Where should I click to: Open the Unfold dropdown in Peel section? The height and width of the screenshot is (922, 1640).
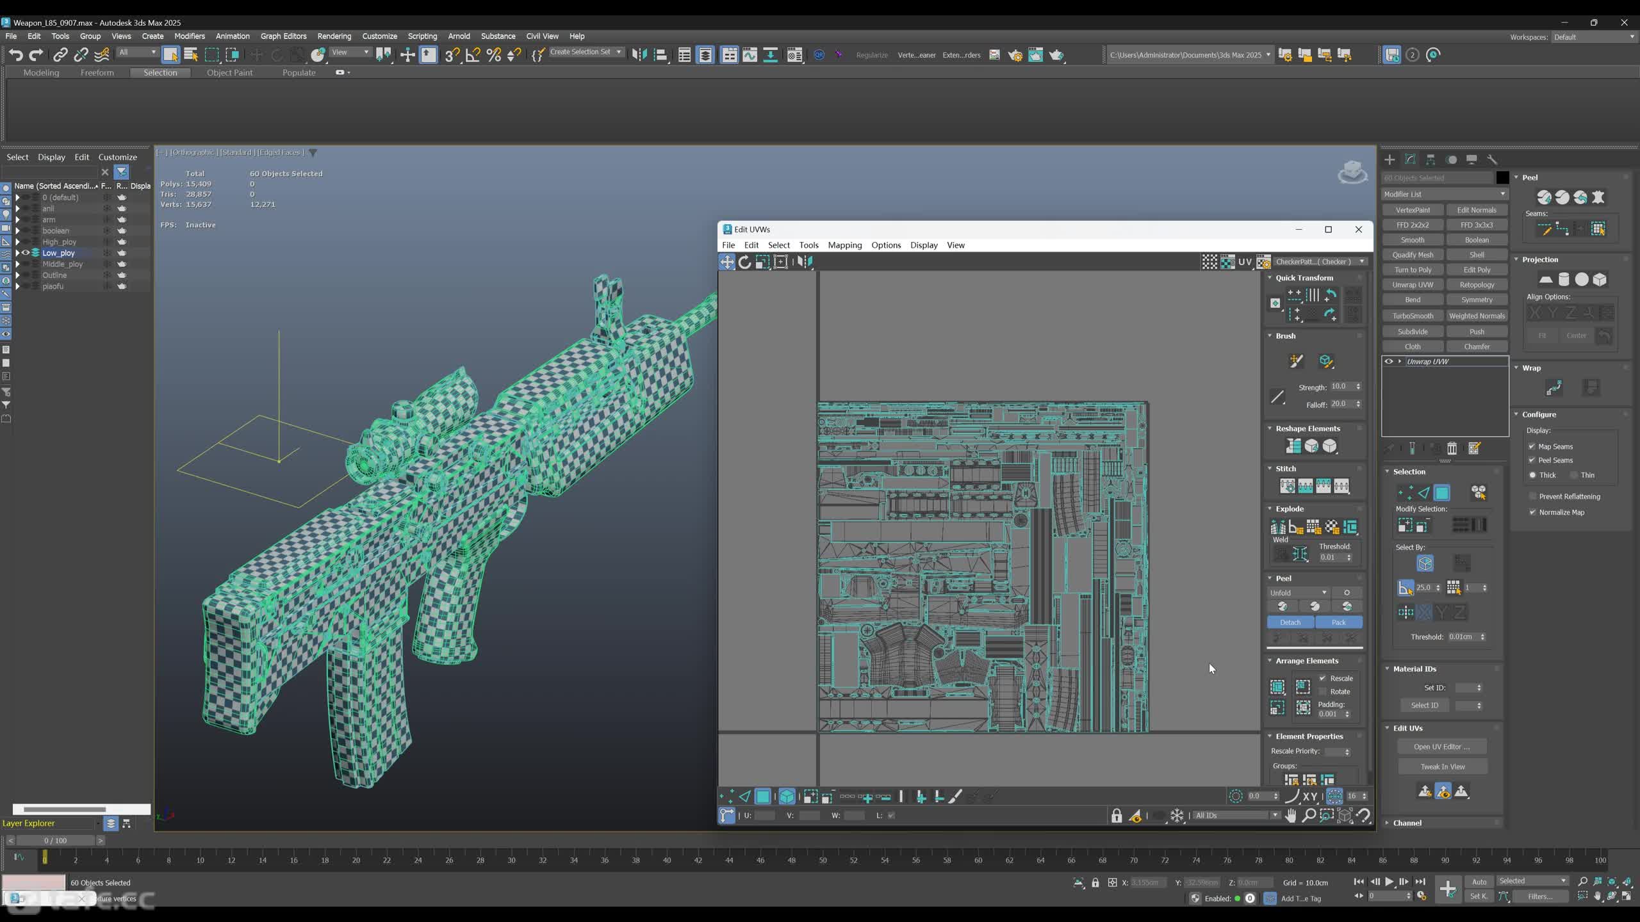1299,594
